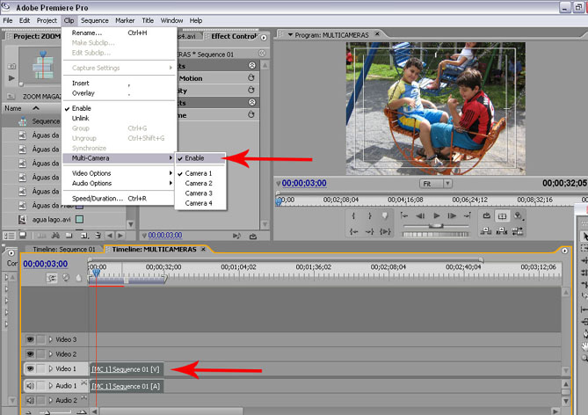Choose Camera 2 from Multi-Camera submenu
Viewport: 588px width, 415px height.
(x=199, y=184)
